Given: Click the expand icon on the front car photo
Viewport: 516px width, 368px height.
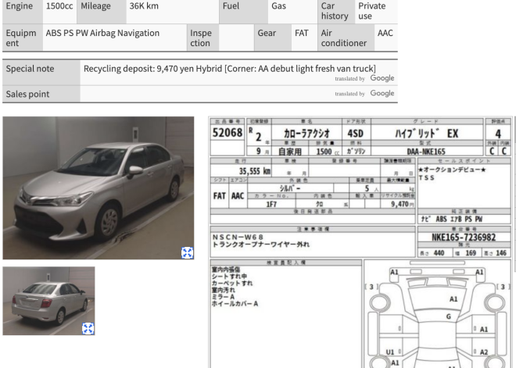Looking at the screenshot, I should pyautogui.click(x=187, y=252).
